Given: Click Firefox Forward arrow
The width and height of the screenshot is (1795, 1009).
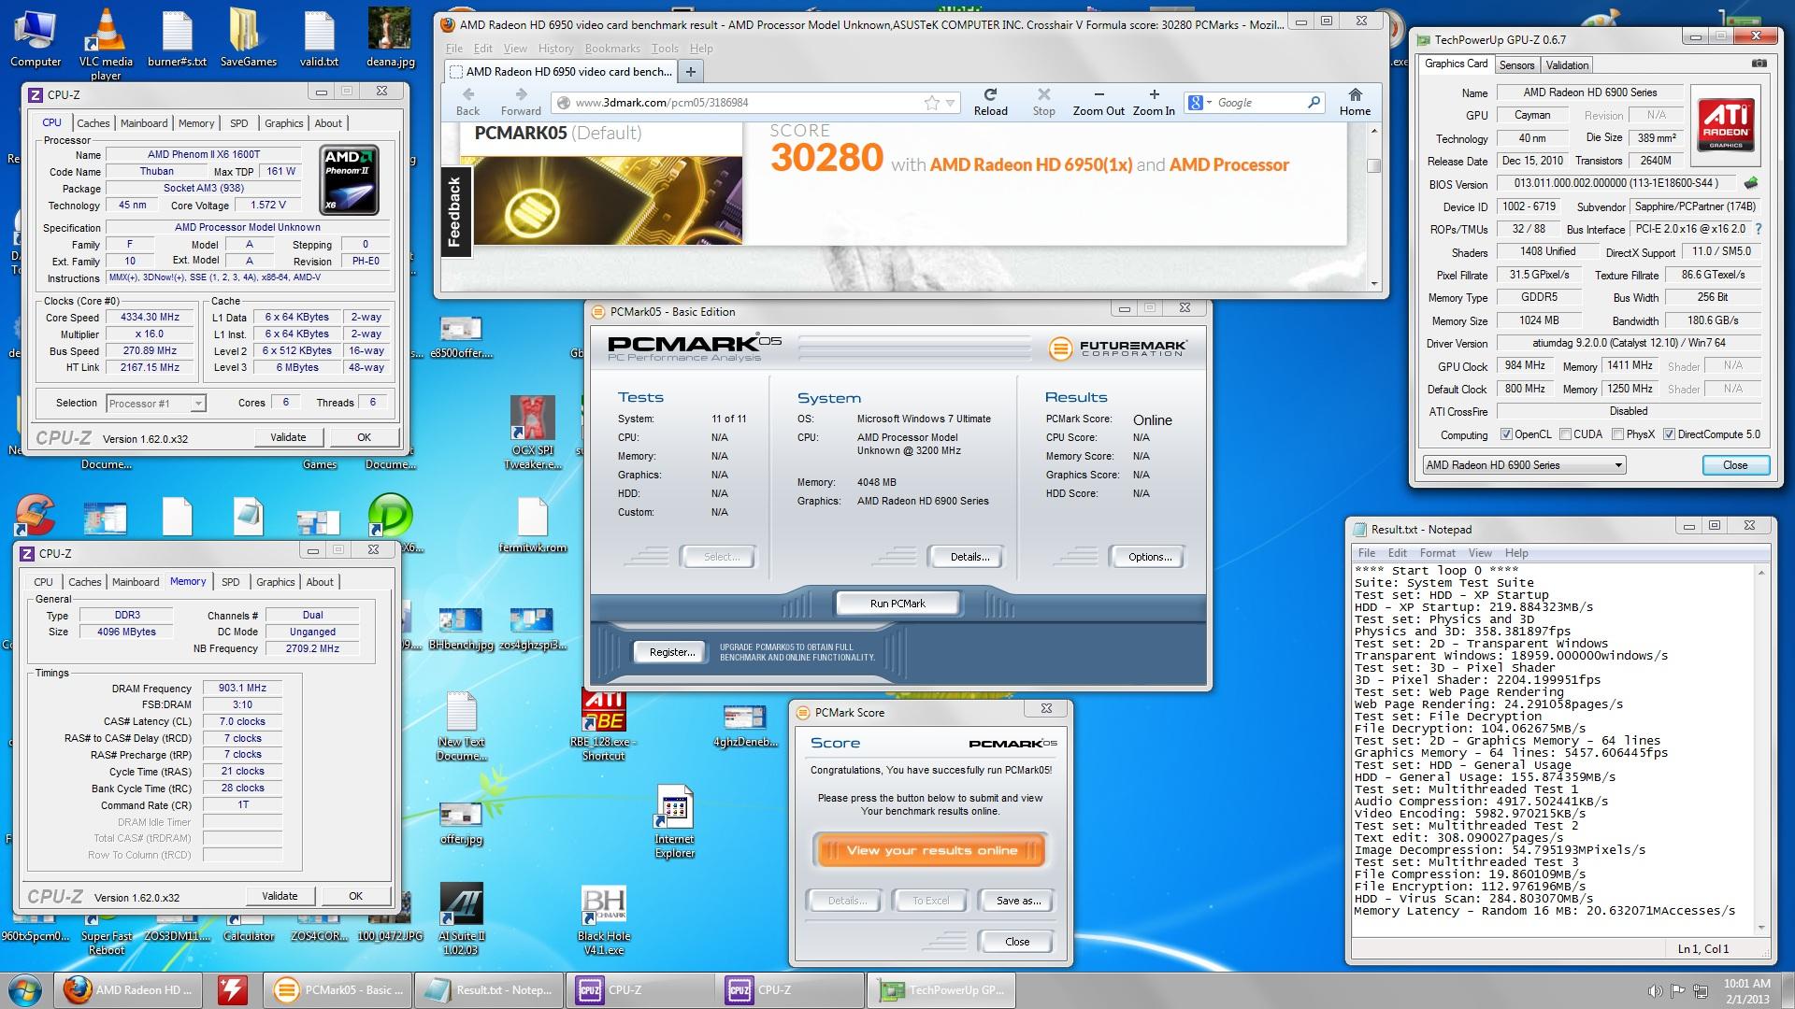Looking at the screenshot, I should [521, 101].
